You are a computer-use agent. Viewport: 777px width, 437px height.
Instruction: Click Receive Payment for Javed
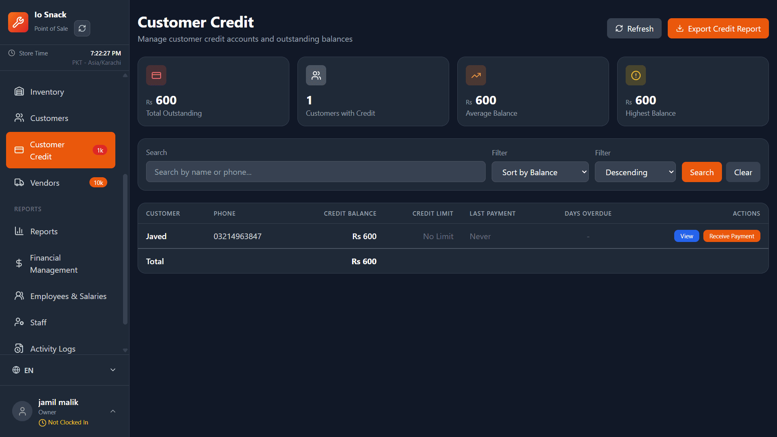(731, 236)
